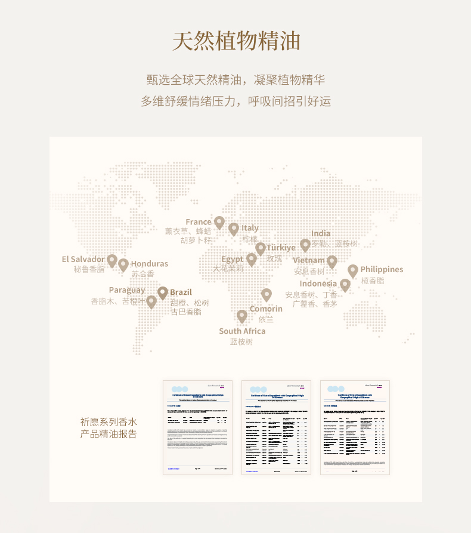Click the India map pin

click(305, 245)
